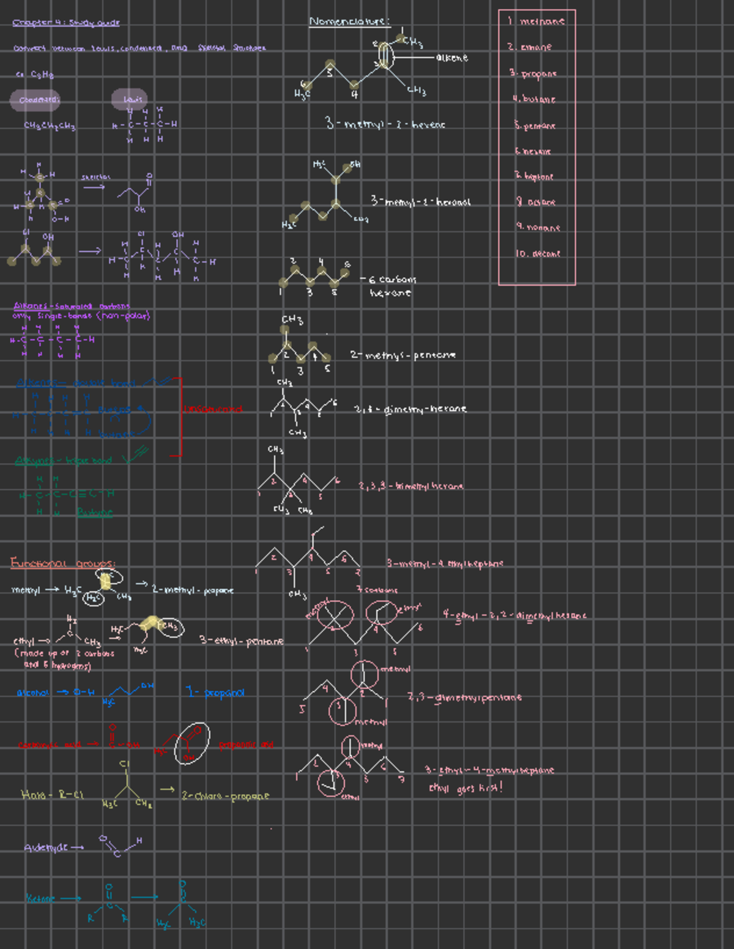
Task: Select the pink alkane names list box
Action: 537,146
